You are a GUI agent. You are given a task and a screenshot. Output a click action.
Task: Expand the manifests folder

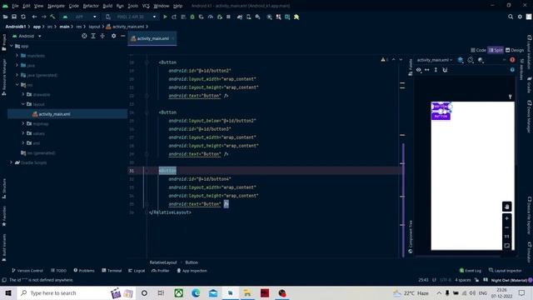pos(17,56)
